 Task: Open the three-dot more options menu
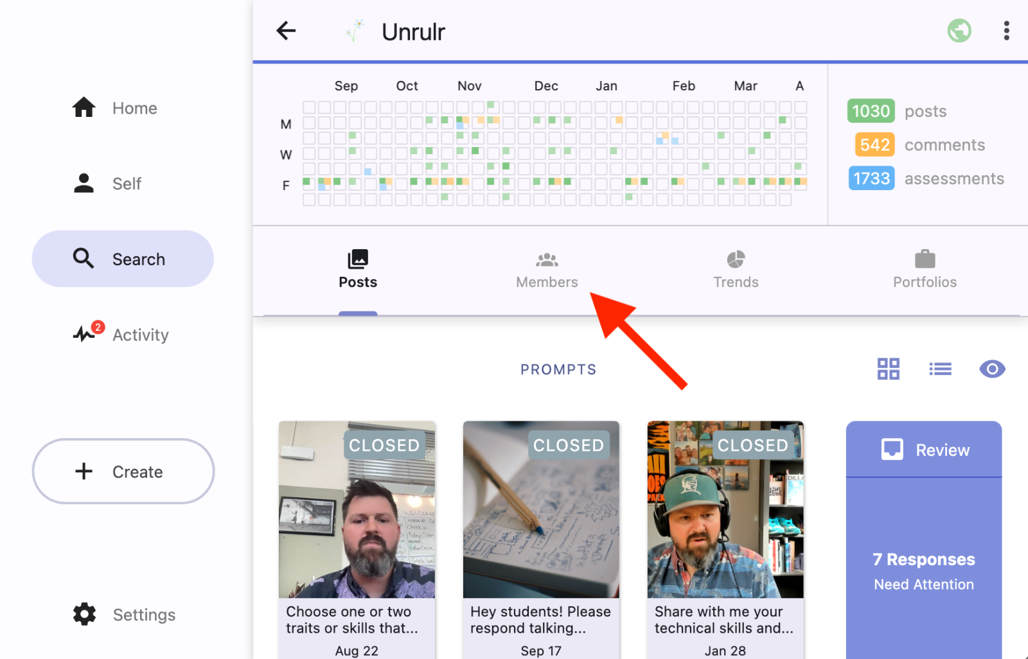pyautogui.click(x=1006, y=31)
